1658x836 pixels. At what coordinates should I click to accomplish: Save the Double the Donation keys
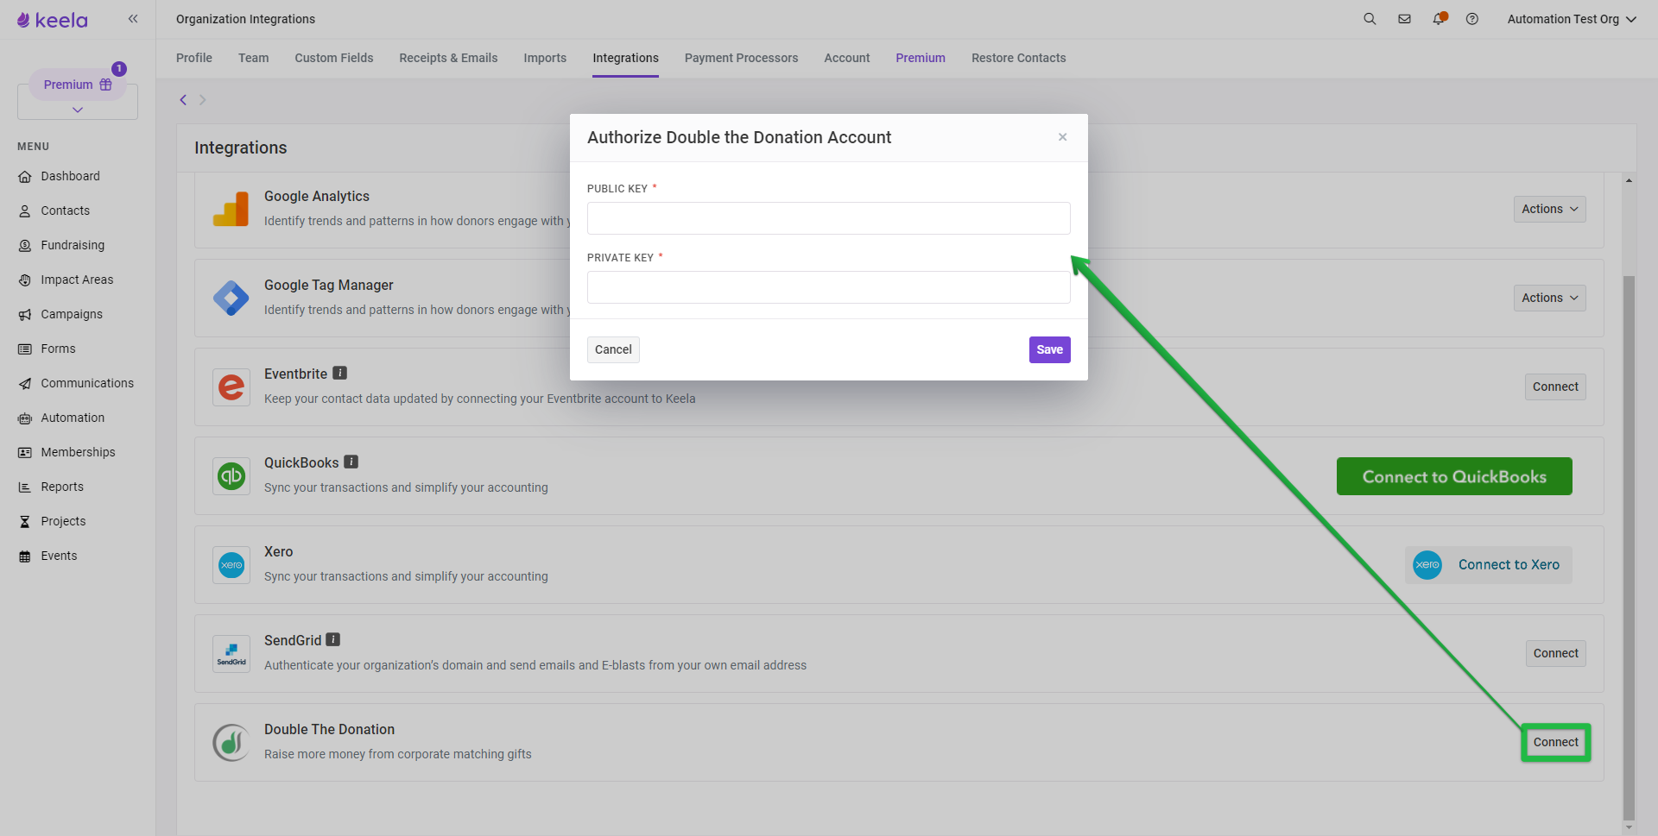click(1050, 349)
